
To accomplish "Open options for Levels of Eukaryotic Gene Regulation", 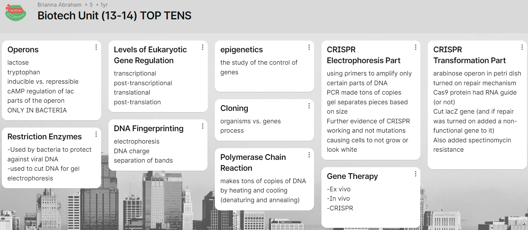I will tap(203, 47).
